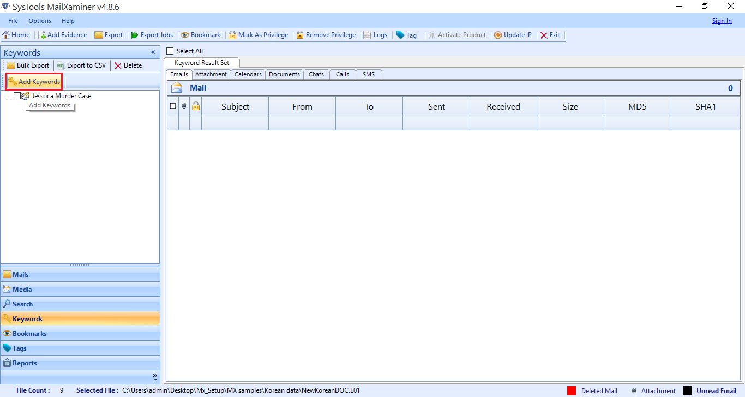Viewport: 745px width, 397px height.
Task: Open the Mails navigation section
Action: [x=80, y=275]
